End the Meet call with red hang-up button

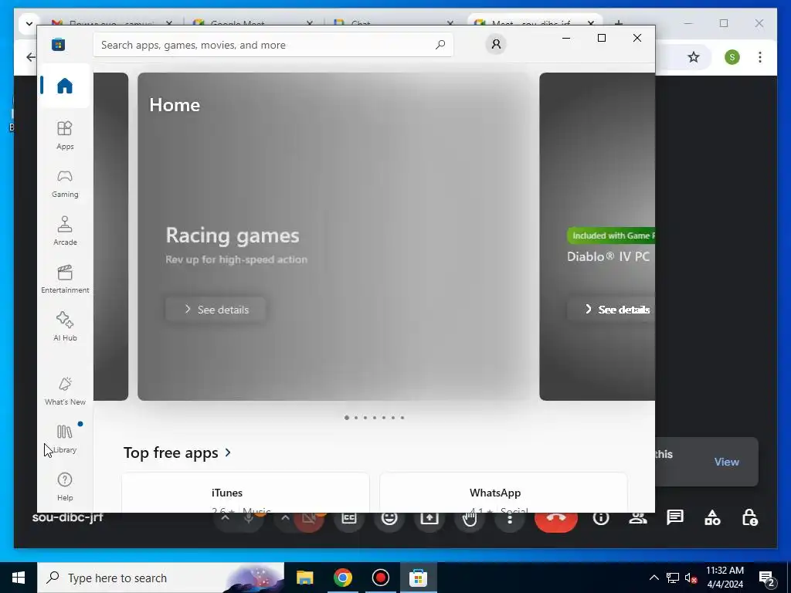tap(556, 520)
